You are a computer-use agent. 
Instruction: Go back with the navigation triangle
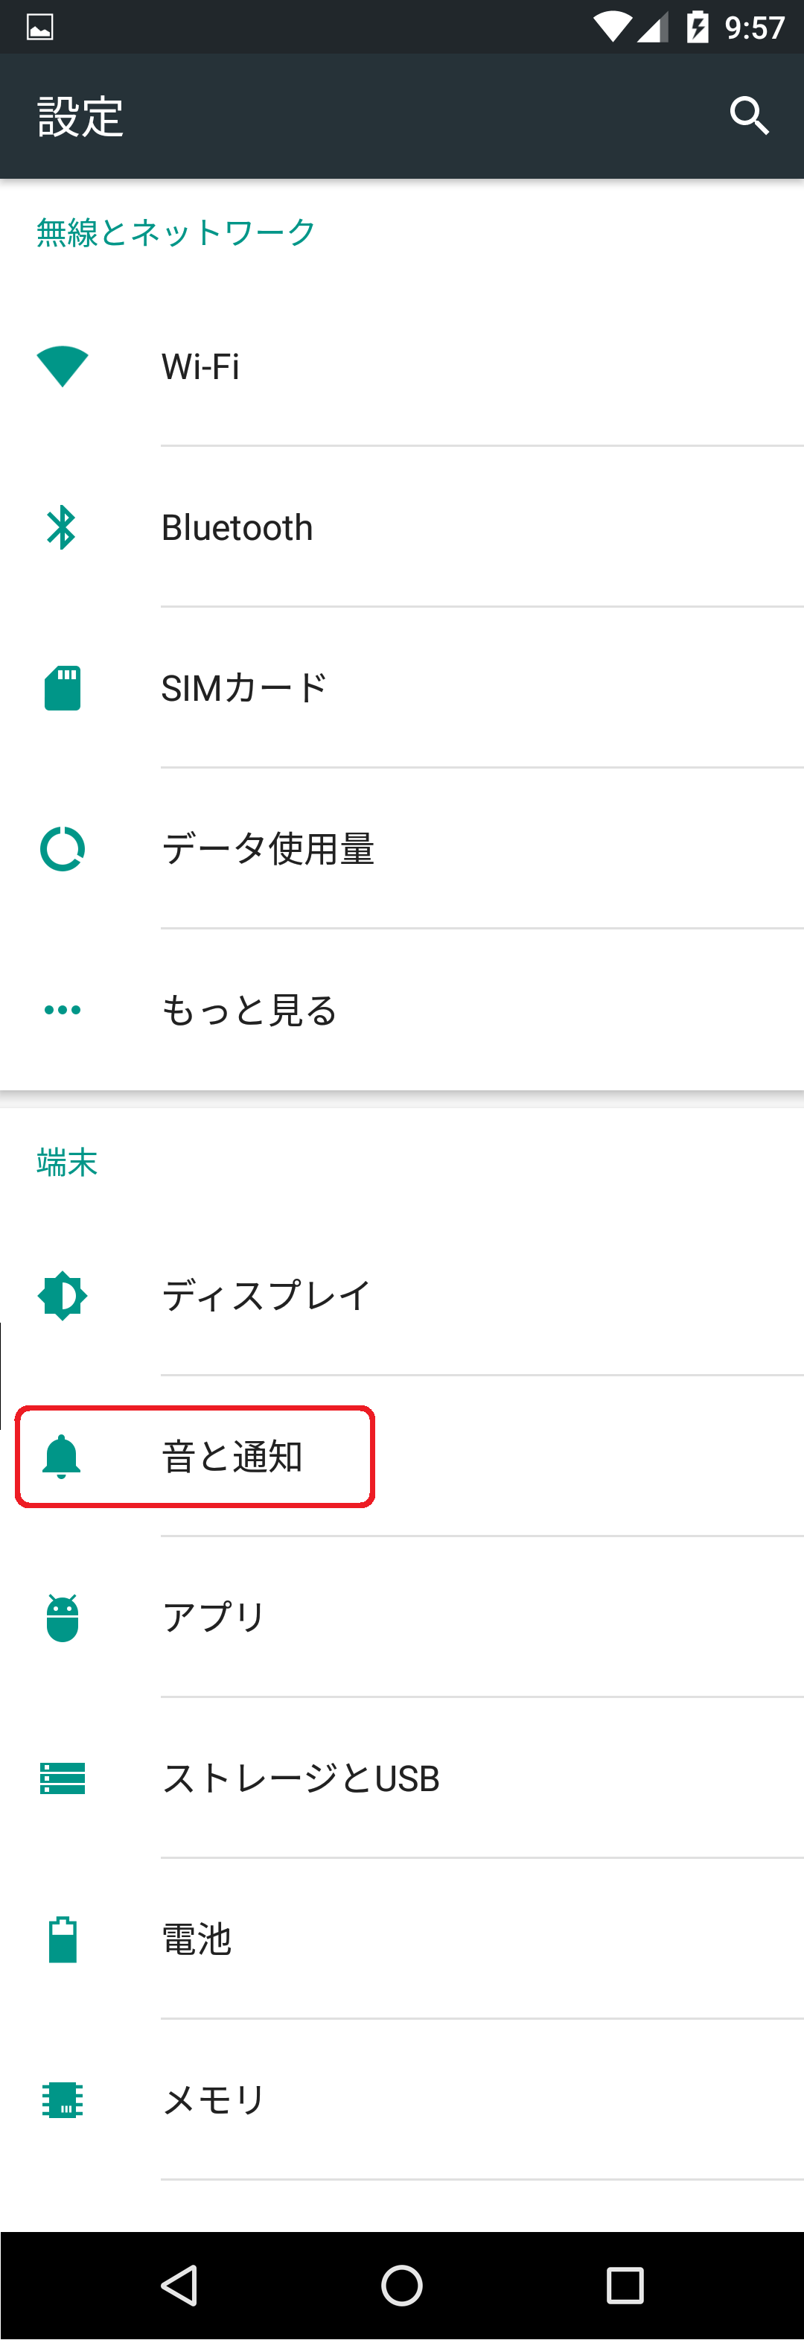click(x=179, y=2285)
